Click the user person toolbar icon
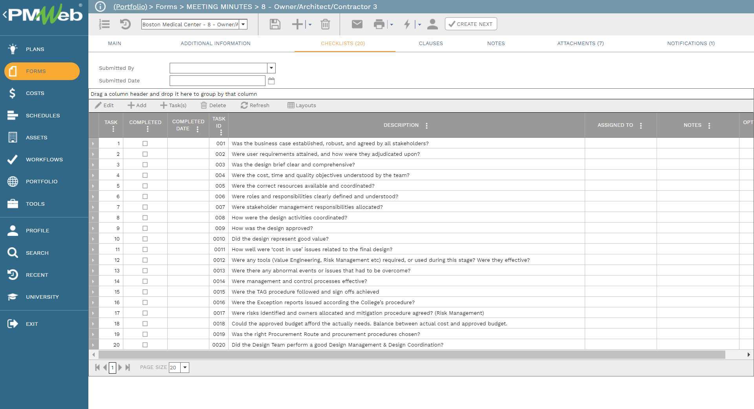Screen dimensions: 754x409 432,24
